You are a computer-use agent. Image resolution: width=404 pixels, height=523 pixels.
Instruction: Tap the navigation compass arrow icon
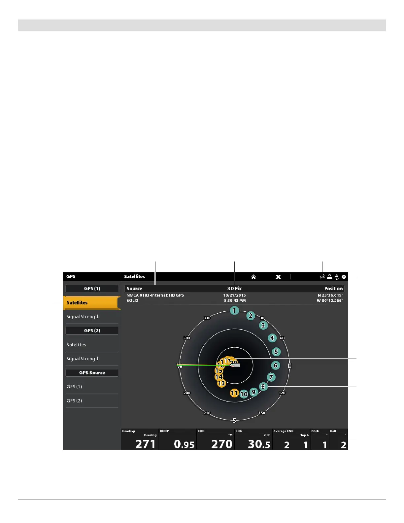[344, 277]
